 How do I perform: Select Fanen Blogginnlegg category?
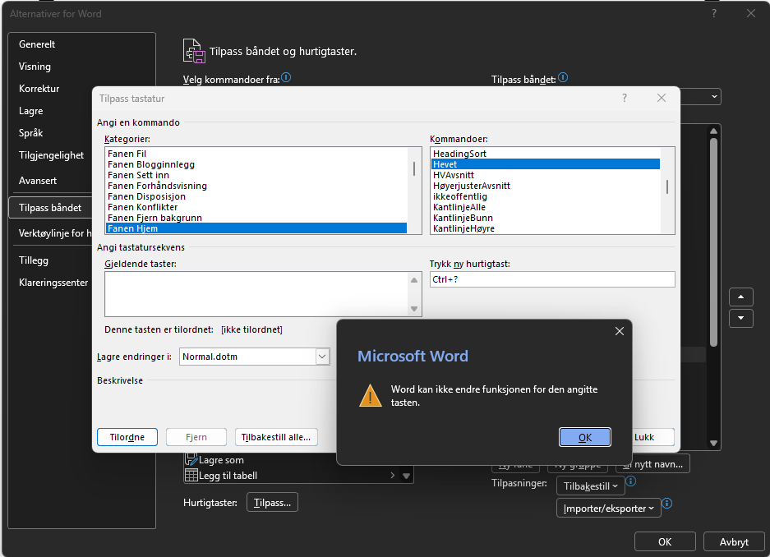click(x=256, y=164)
